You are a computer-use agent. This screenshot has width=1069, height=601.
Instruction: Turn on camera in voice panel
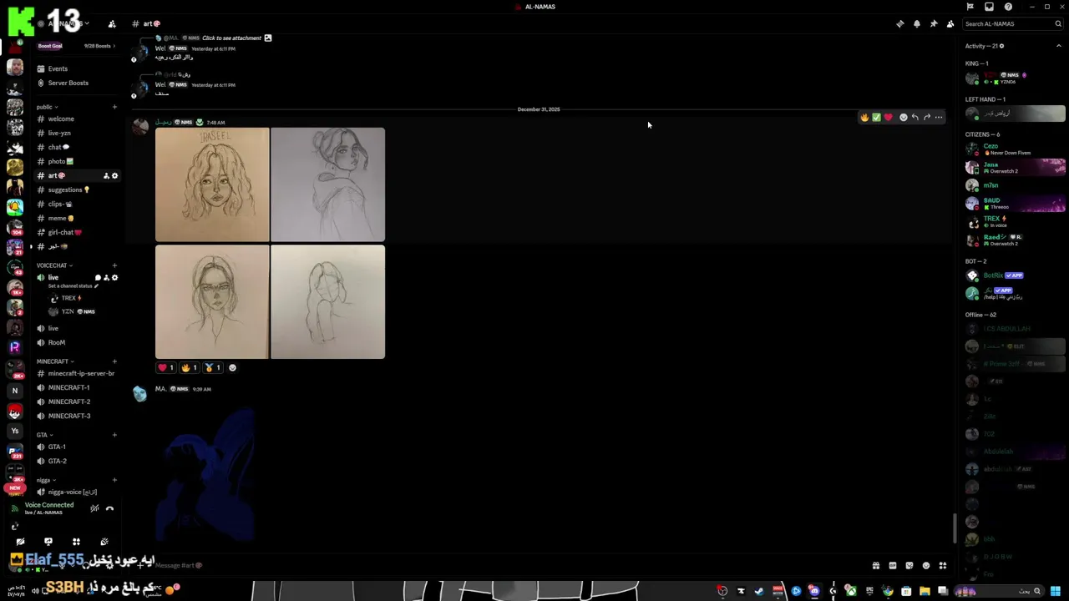[x=20, y=542]
